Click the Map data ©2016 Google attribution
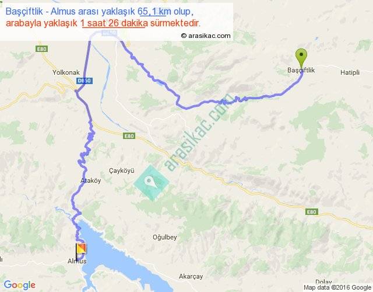The width and height of the screenshot is (373, 292). click(337, 287)
